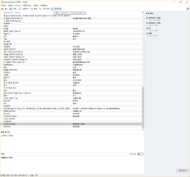Collapse the source text column header arrow

pyautogui.click(x=1, y=12)
